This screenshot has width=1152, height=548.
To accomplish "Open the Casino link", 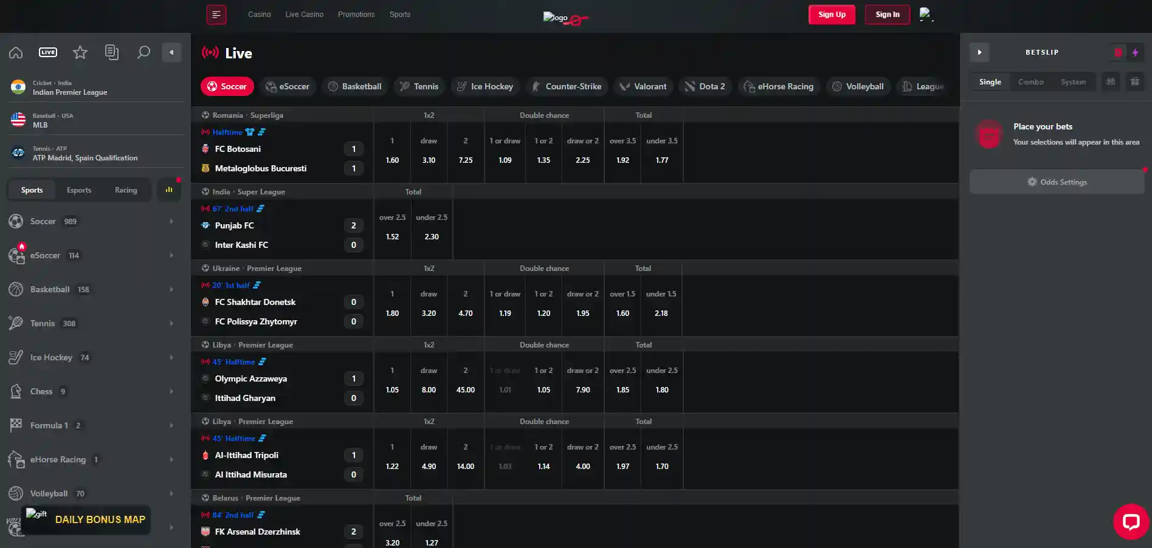I will click(260, 15).
